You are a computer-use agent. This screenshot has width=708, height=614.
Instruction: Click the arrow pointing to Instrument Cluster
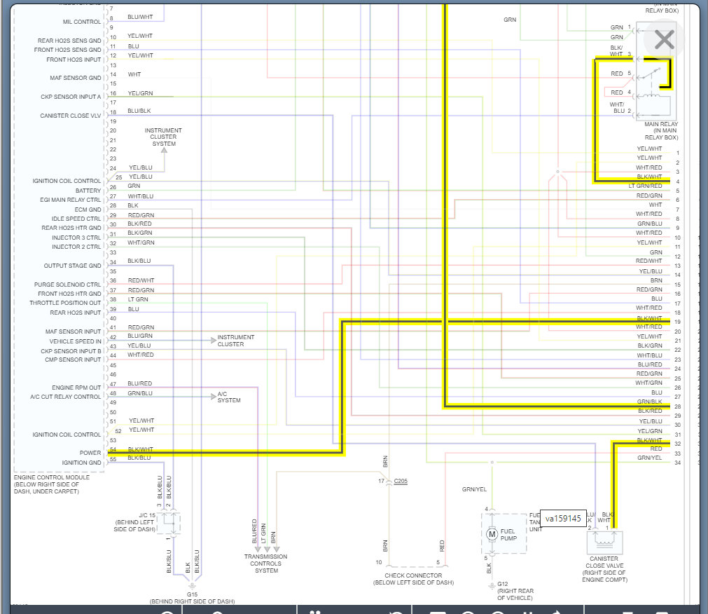click(x=214, y=340)
